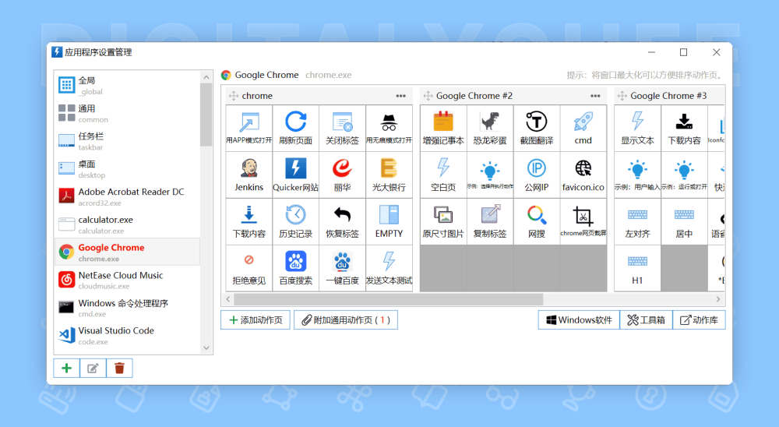This screenshot has height=427, width=779.
Task: Click the app list scroll-up arrow
Action: point(206,77)
